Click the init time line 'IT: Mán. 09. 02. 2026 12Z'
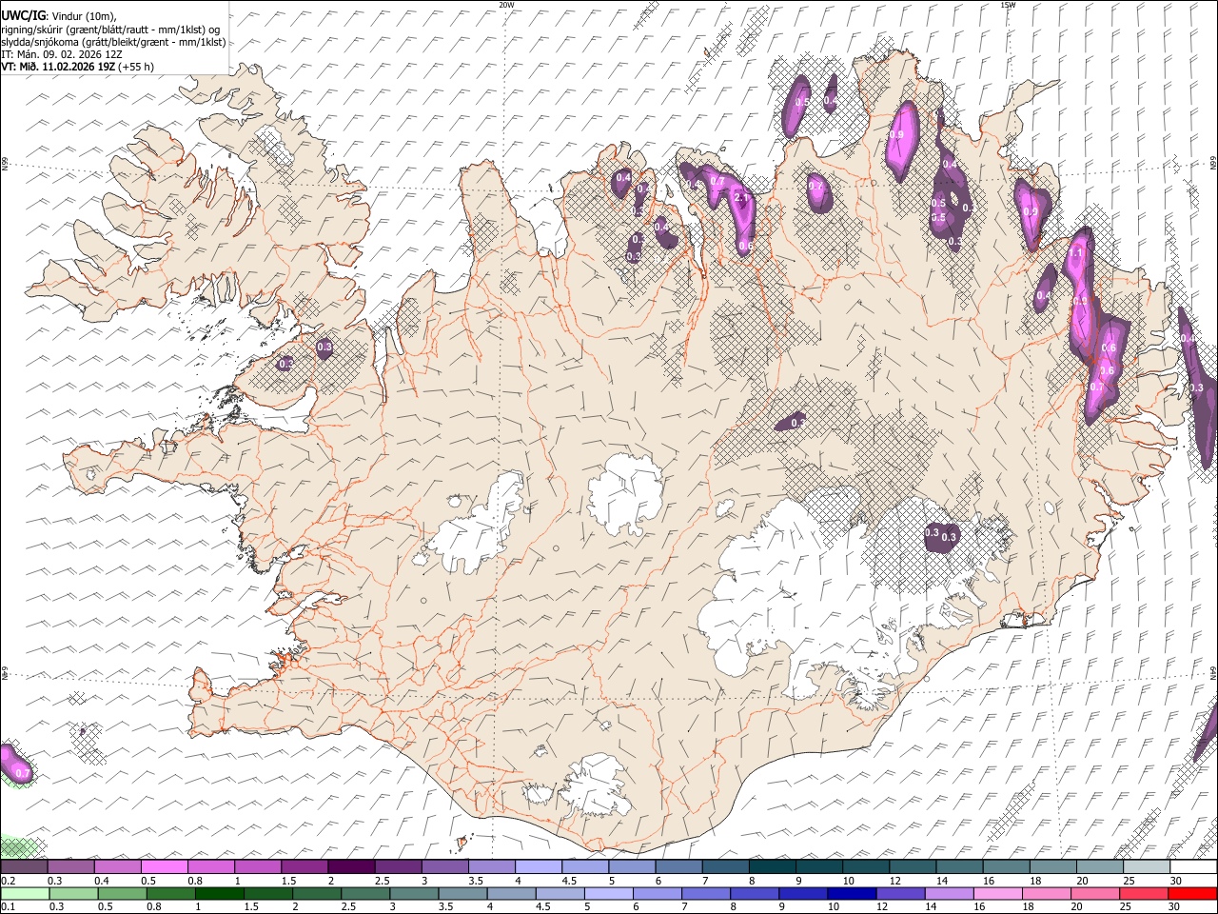 62,54
